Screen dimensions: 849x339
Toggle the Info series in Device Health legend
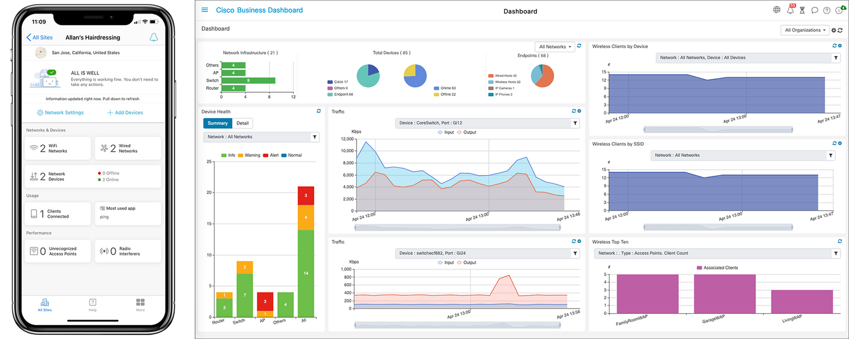click(x=227, y=155)
